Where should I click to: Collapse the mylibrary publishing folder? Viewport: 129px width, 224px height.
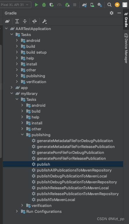click(x=22, y=135)
